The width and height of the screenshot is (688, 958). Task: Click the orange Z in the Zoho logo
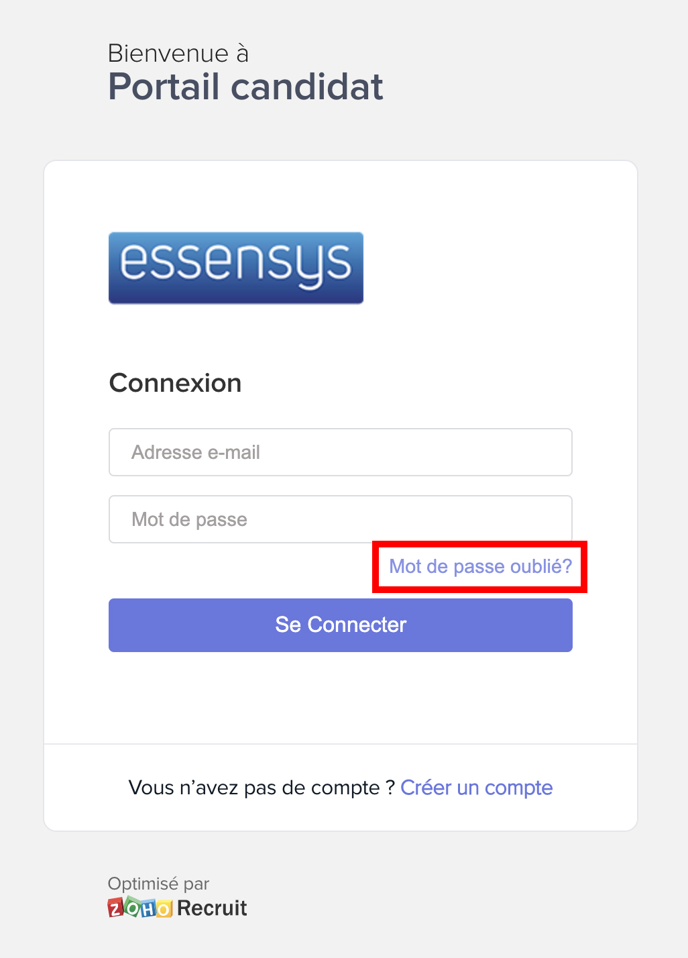click(x=115, y=908)
